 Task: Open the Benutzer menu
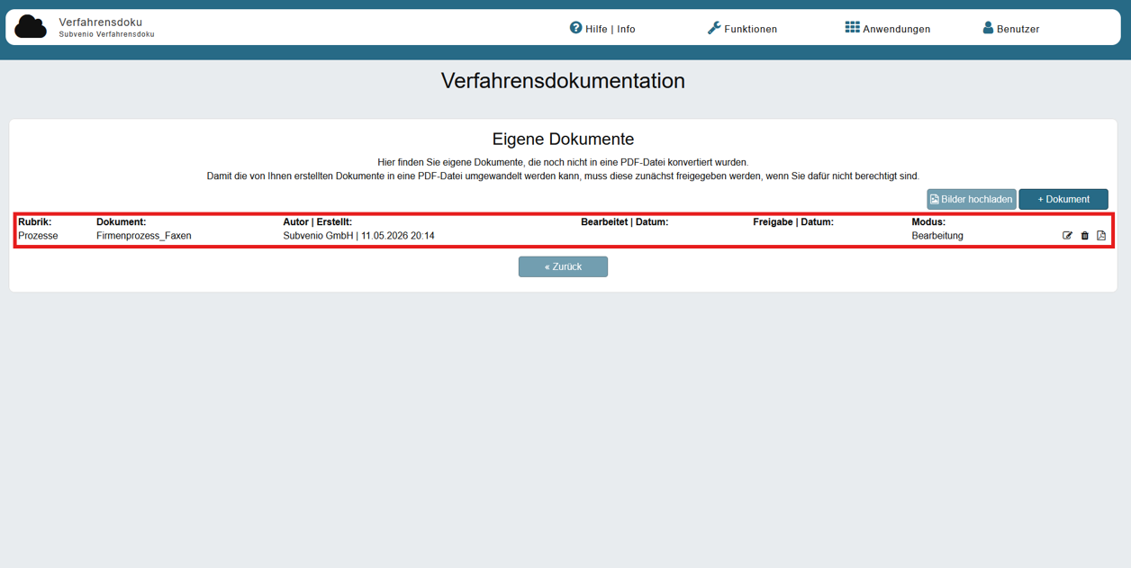1011,29
